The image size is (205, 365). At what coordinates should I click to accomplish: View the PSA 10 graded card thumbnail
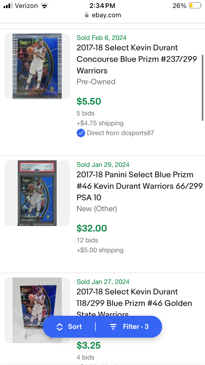tap(37, 193)
